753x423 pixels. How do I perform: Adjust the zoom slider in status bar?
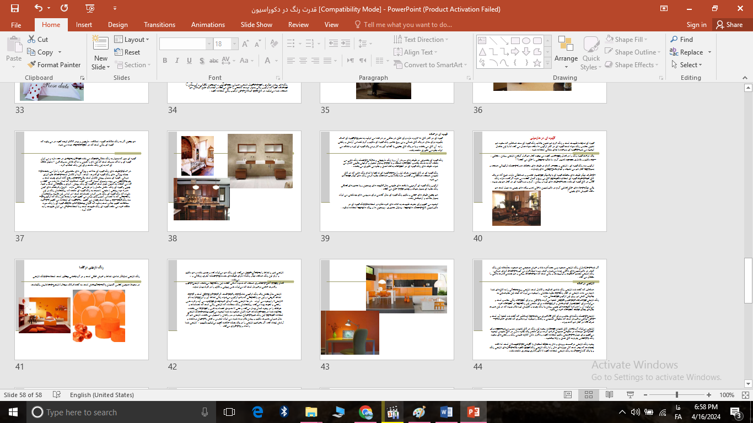point(676,395)
